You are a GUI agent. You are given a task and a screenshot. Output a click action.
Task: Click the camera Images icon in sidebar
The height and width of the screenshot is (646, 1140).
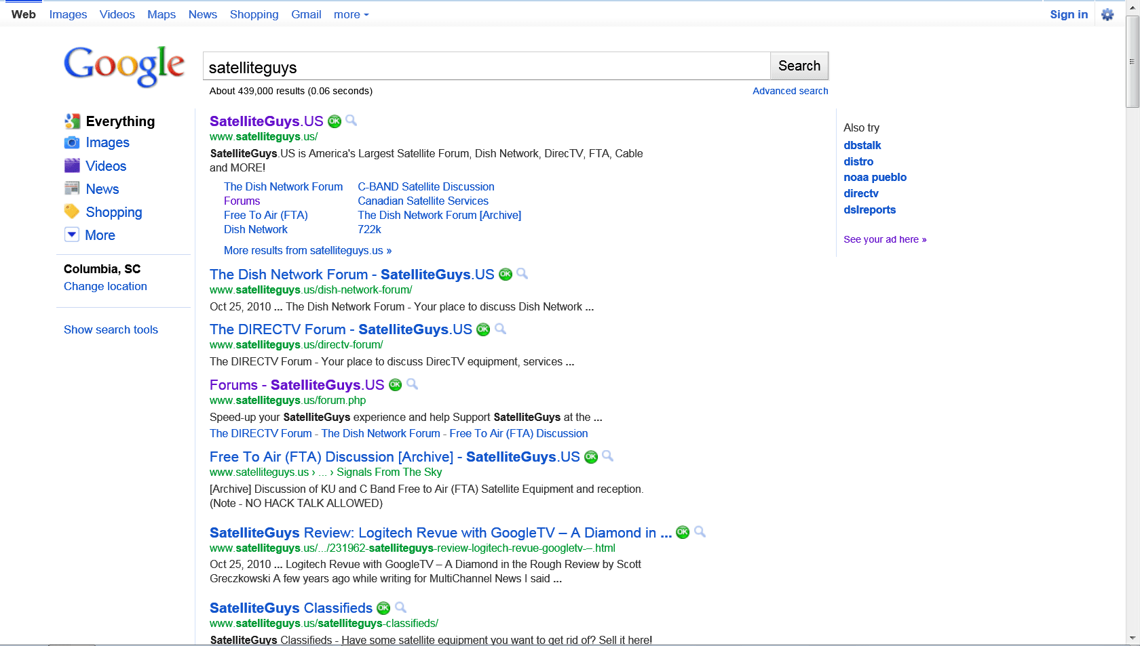(72, 142)
